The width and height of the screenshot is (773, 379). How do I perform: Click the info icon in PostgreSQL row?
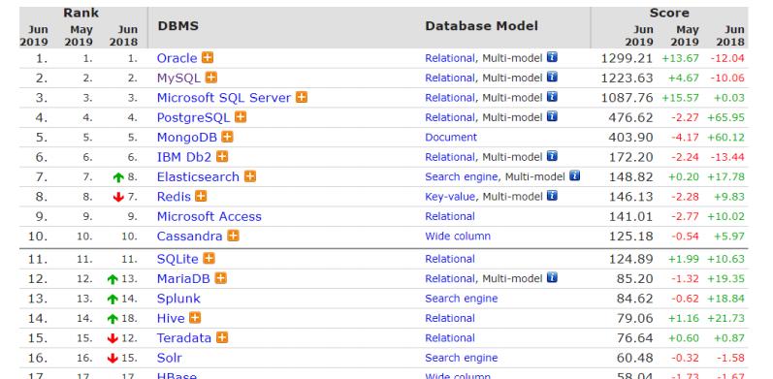point(552,117)
